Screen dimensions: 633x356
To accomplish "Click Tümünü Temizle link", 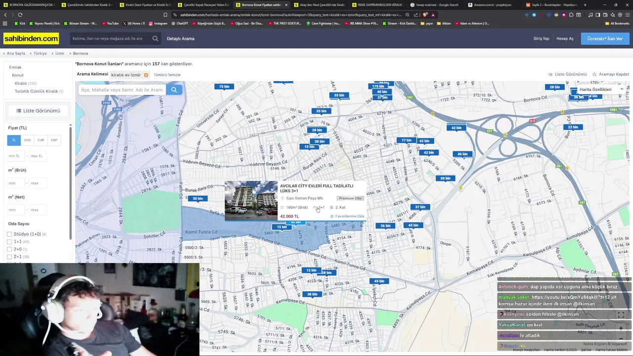I will pos(167,75).
